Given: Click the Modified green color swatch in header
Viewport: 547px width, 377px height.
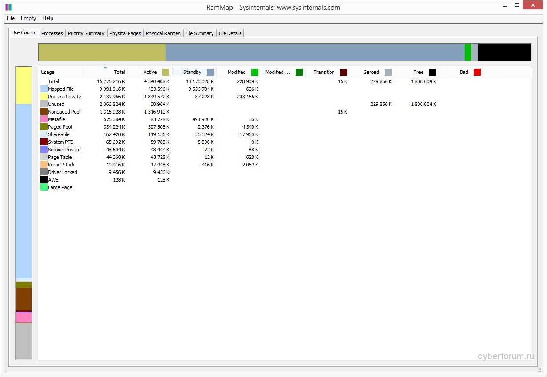Looking at the screenshot, I should pyautogui.click(x=255, y=72).
